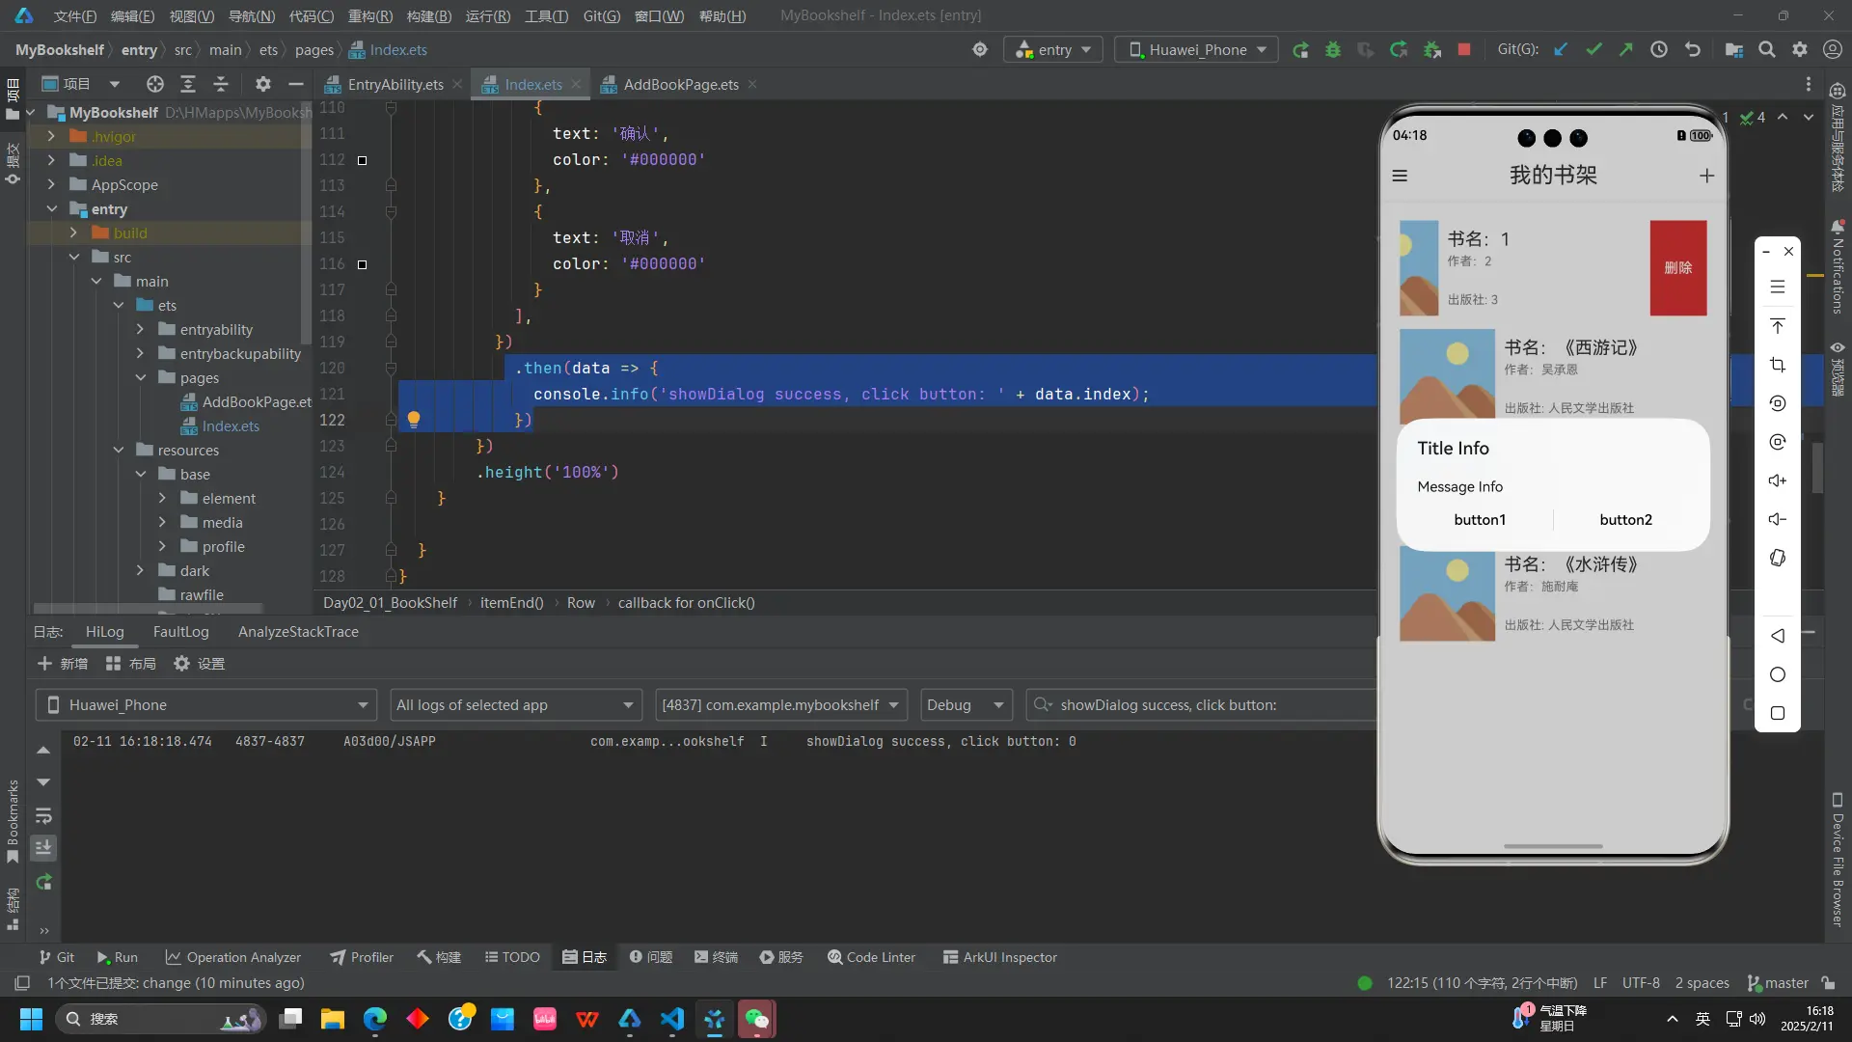Switch to AddBookPage.ets editor tab
The image size is (1852, 1042).
tap(680, 85)
